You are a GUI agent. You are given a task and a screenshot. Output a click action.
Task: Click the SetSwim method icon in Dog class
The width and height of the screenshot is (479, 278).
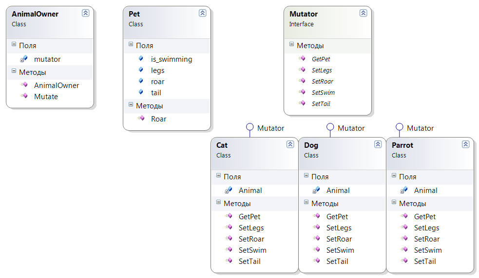[x=316, y=250]
